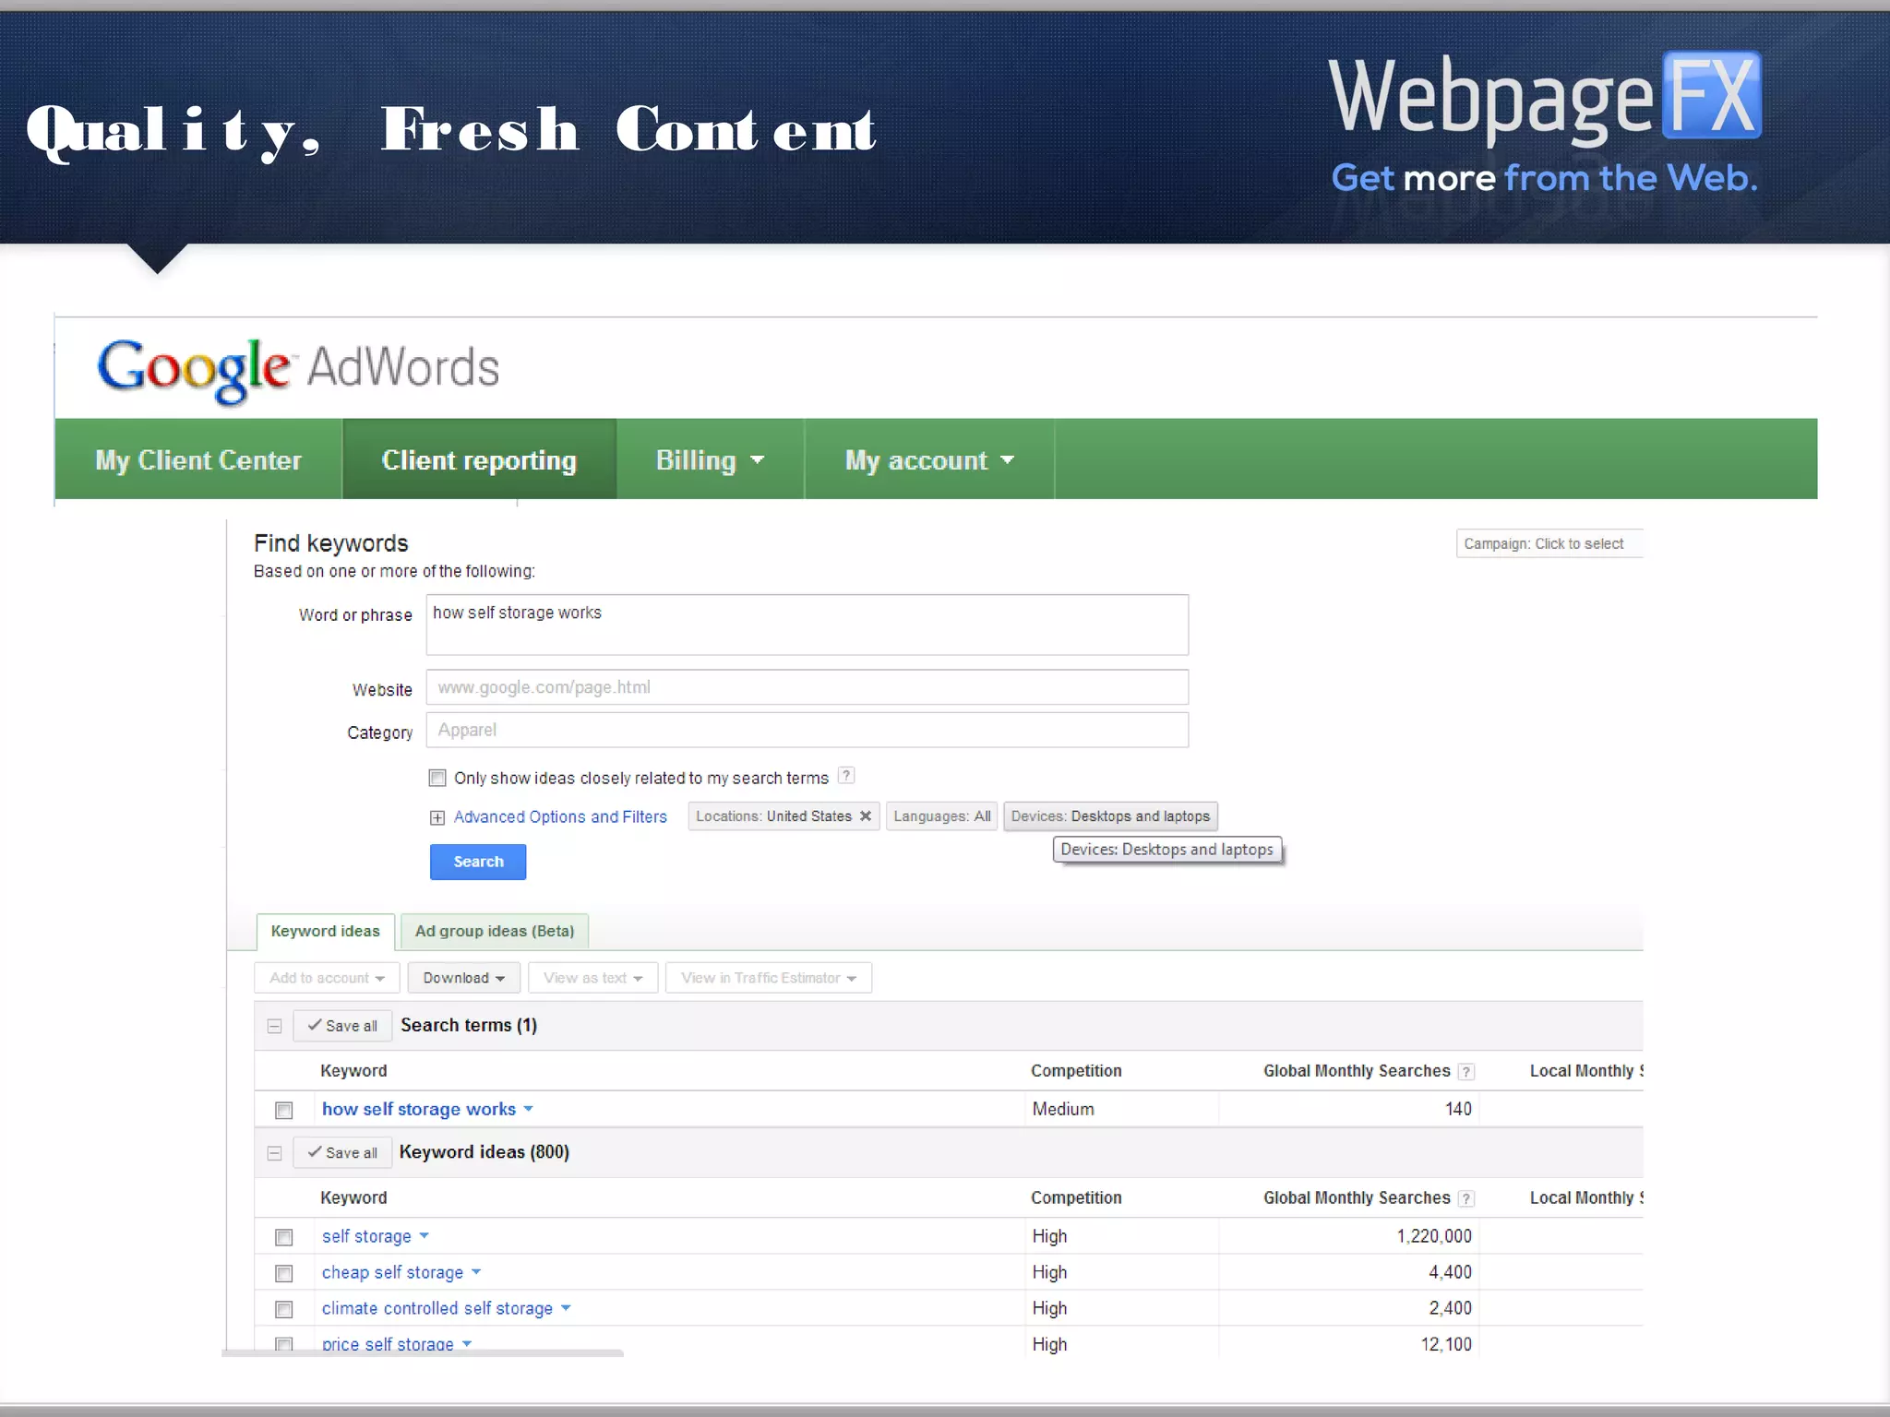Go to My Client Center tab

coord(198,459)
